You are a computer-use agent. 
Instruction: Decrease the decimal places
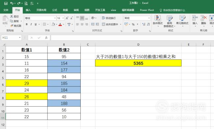coord(148,24)
